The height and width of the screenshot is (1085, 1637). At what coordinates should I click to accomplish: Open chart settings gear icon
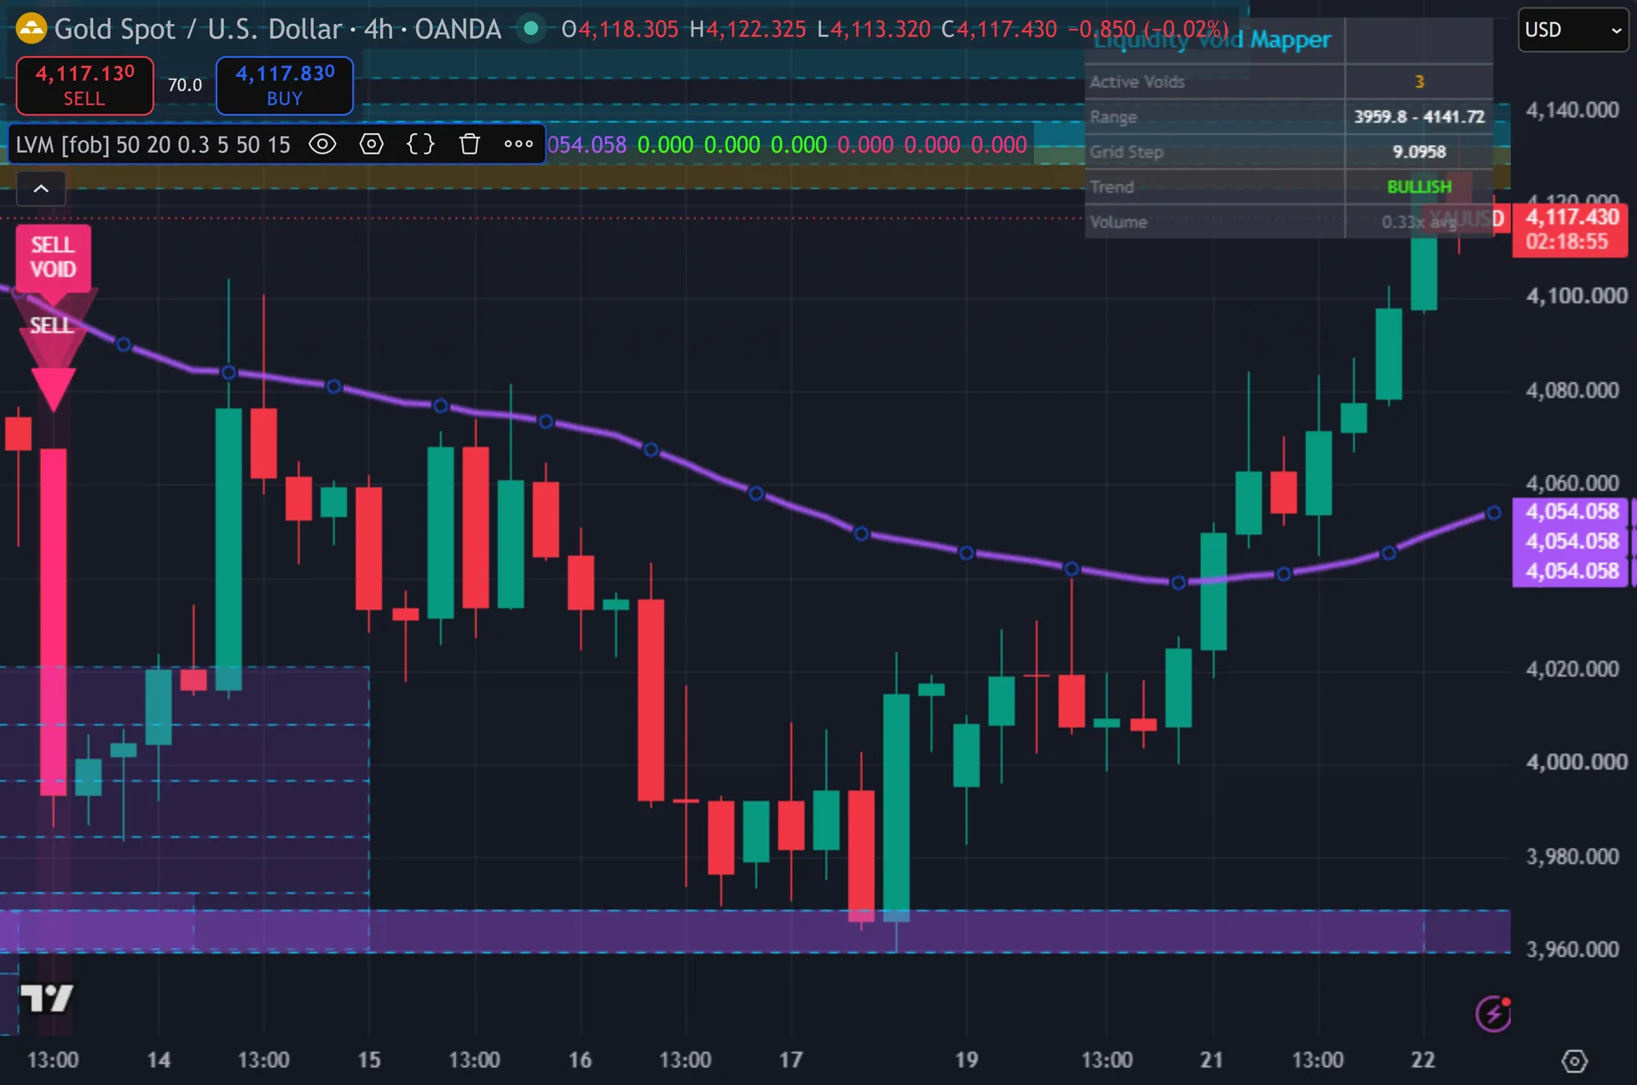pos(1574,1061)
